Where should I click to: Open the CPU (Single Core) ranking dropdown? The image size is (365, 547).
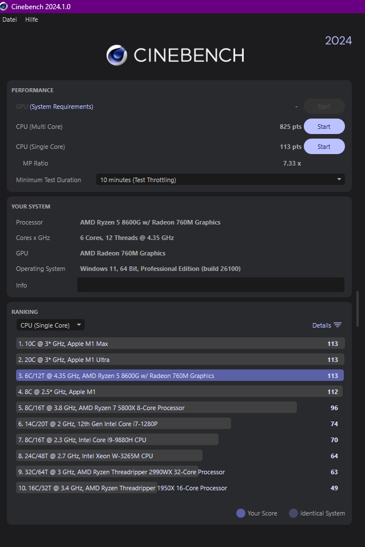(x=50, y=325)
